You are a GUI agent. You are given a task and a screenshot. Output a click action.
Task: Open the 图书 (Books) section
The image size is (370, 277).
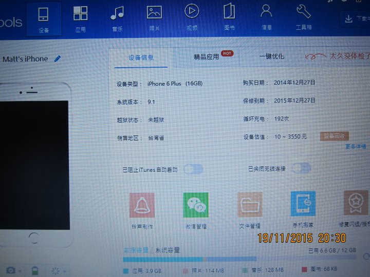pyautogui.click(x=229, y=17)
